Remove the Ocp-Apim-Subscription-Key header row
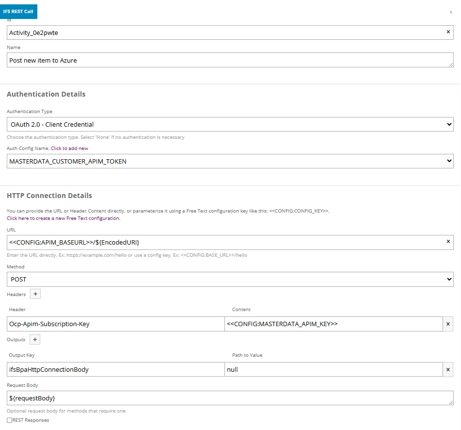Image resolution: width=461 pixels, height=430 pixels. click(x=448, y=324)
